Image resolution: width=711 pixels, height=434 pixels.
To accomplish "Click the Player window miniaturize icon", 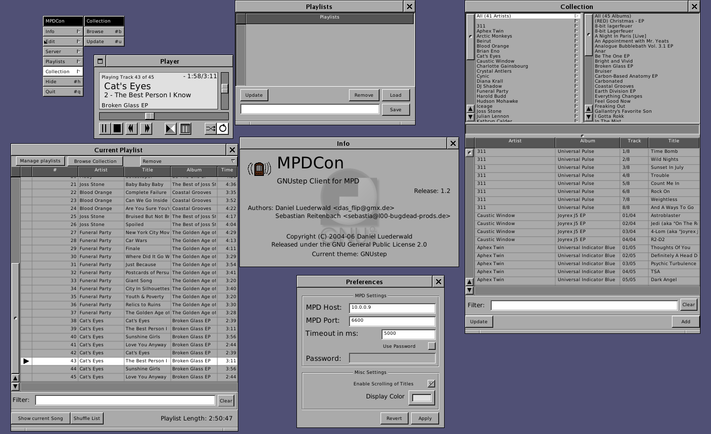I will [100, 61].
